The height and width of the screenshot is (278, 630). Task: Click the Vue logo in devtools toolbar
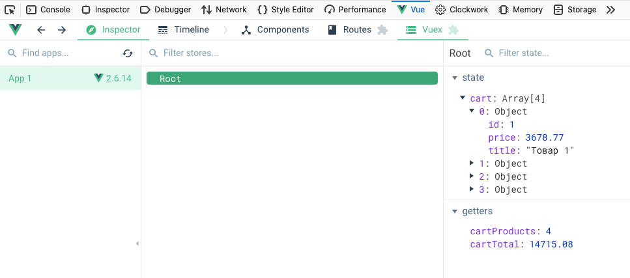[x=15, y=30]
